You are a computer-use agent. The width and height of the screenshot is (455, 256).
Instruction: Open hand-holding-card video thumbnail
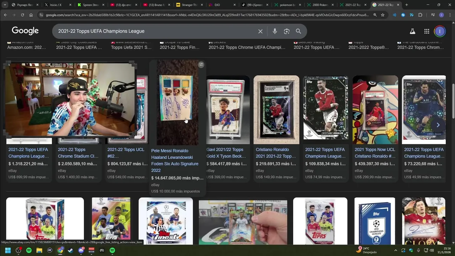pyautogui.click(x=243, y=222)
